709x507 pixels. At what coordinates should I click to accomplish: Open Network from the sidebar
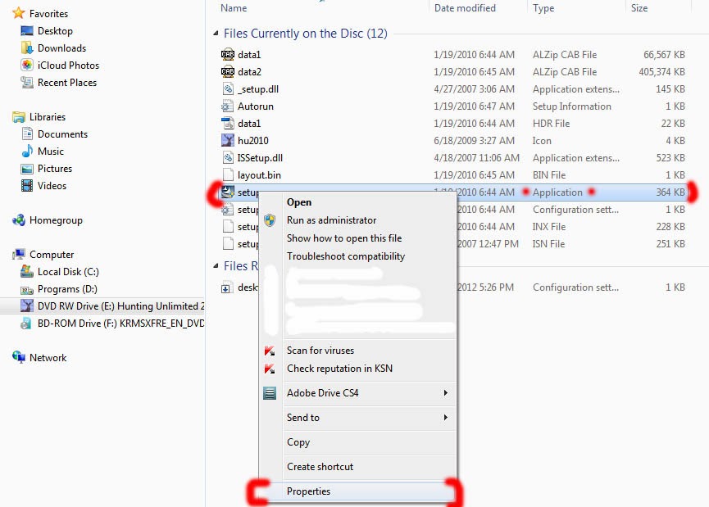click(48, 357)
